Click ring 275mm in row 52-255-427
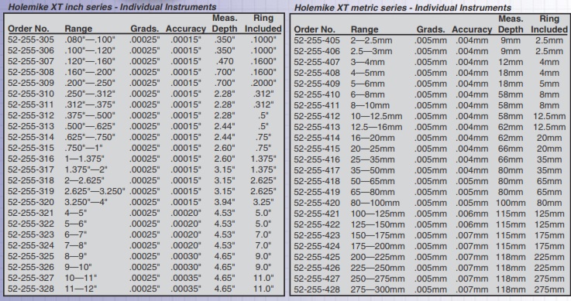571x301 pixels. pyautogui.click(x=549, y=279)
